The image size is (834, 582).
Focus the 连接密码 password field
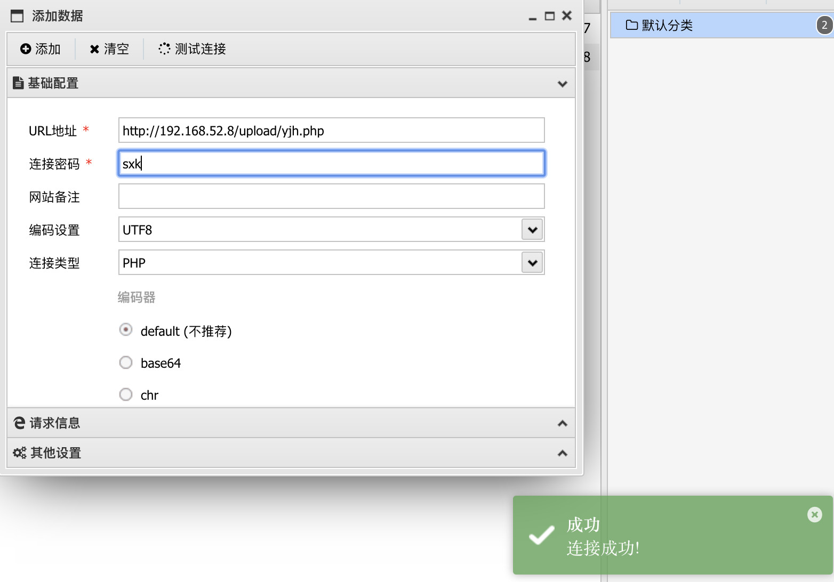331,164
